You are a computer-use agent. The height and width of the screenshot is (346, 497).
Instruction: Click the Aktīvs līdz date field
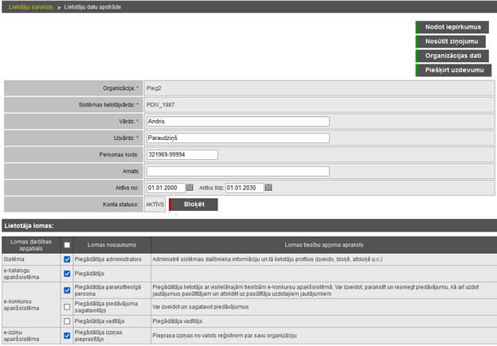(244, 188)
